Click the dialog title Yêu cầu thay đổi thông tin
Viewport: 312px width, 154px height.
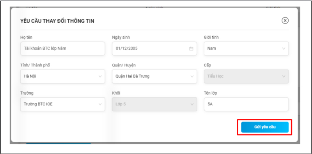point(57,21)
